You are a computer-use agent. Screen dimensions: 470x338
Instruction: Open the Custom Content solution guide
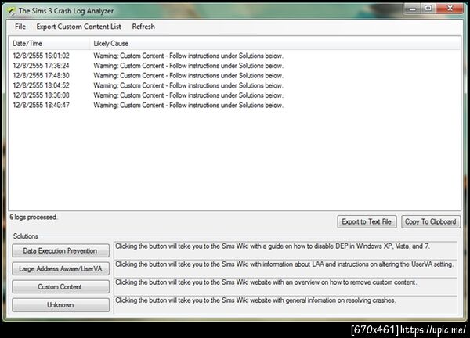click(60, 286)
